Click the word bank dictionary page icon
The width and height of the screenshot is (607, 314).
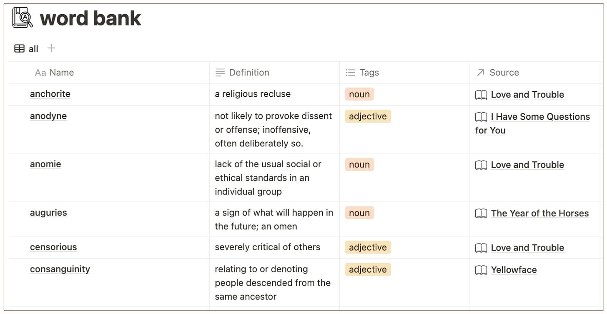tap(23, 18)
